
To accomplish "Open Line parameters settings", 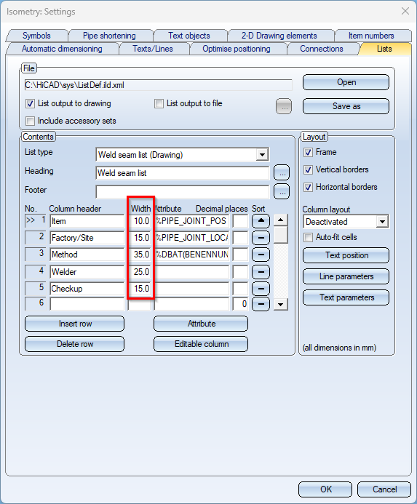I will point(346,276).
